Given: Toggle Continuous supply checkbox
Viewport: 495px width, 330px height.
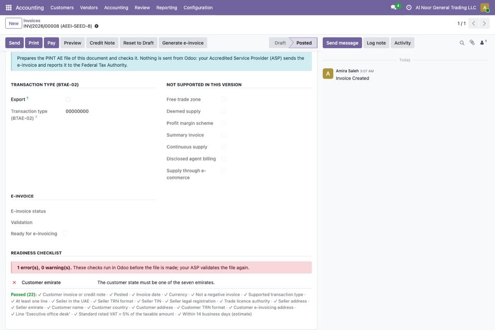Looking at the screenshot, I should [224, 147].
